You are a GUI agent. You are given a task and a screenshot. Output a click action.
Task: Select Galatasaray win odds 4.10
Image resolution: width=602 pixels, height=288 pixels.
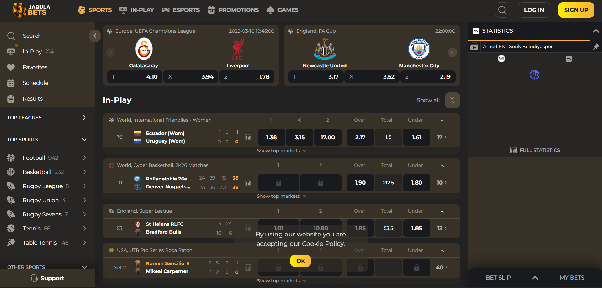click(135, 77)
